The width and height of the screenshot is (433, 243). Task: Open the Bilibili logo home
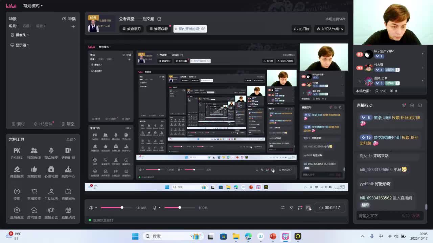click(x=11, y=6)
